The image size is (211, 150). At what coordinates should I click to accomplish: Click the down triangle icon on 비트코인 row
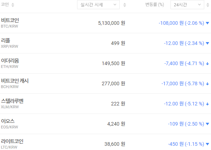(207, 23)
